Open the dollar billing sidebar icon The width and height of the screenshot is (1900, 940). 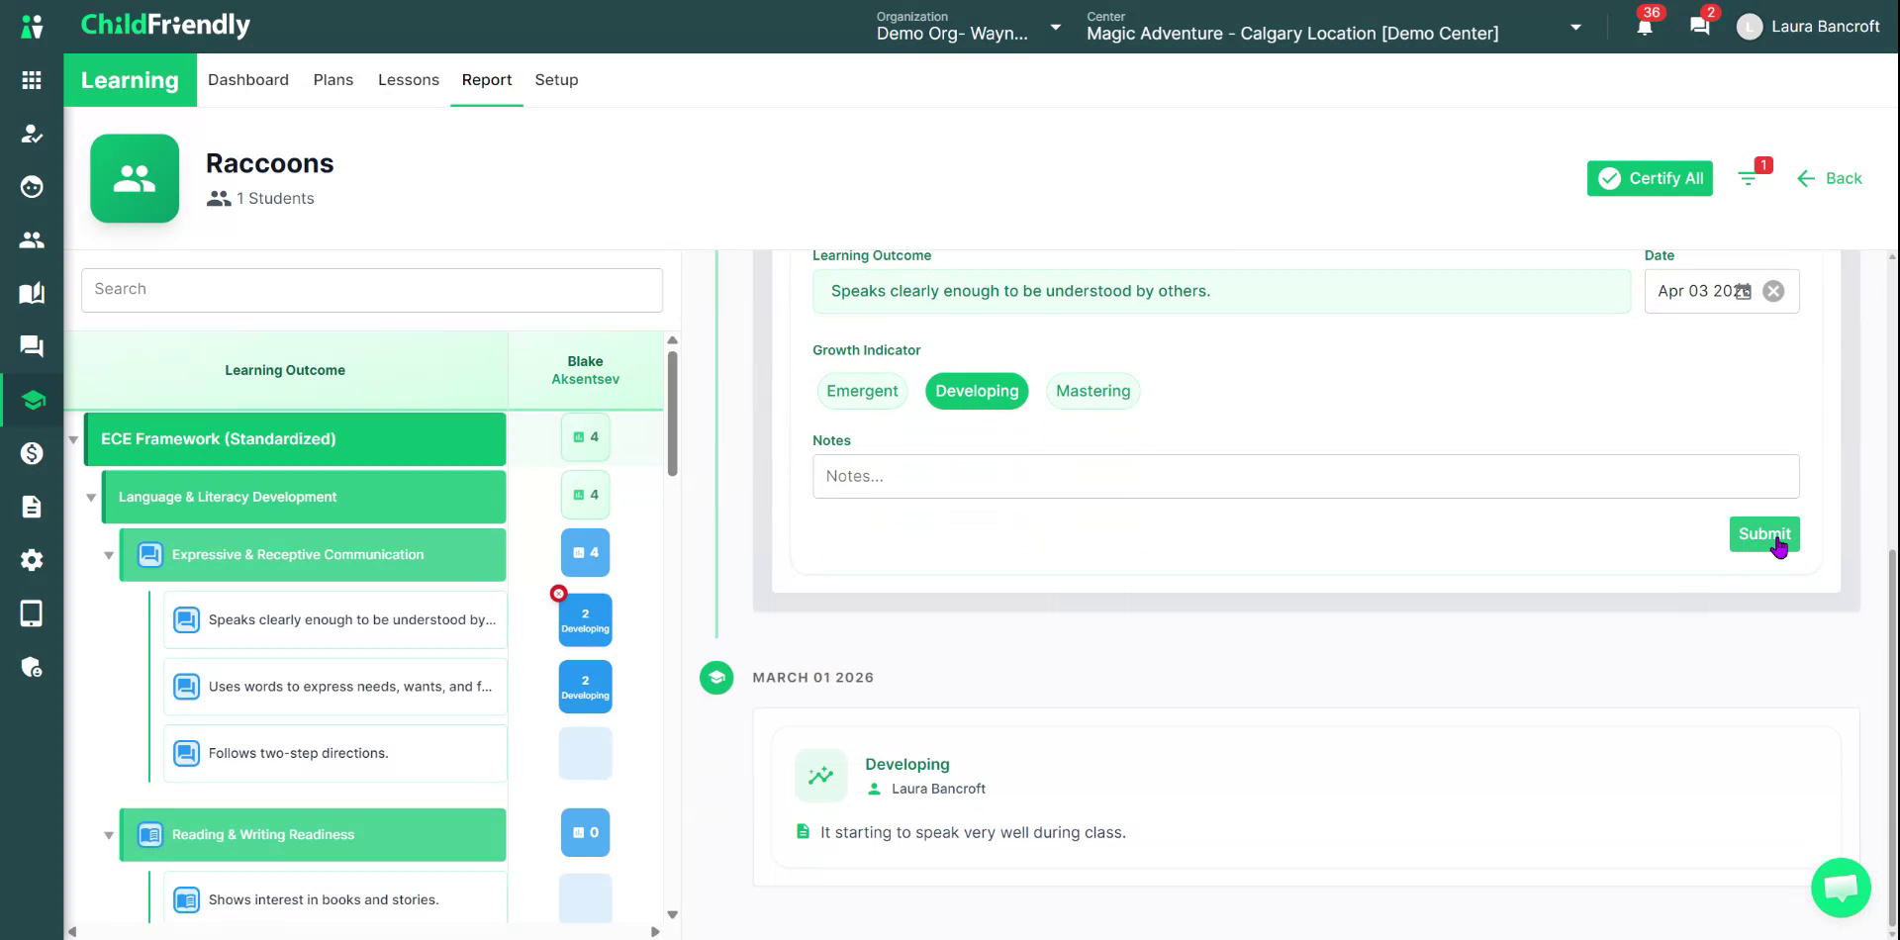click(x=32, y=453)
